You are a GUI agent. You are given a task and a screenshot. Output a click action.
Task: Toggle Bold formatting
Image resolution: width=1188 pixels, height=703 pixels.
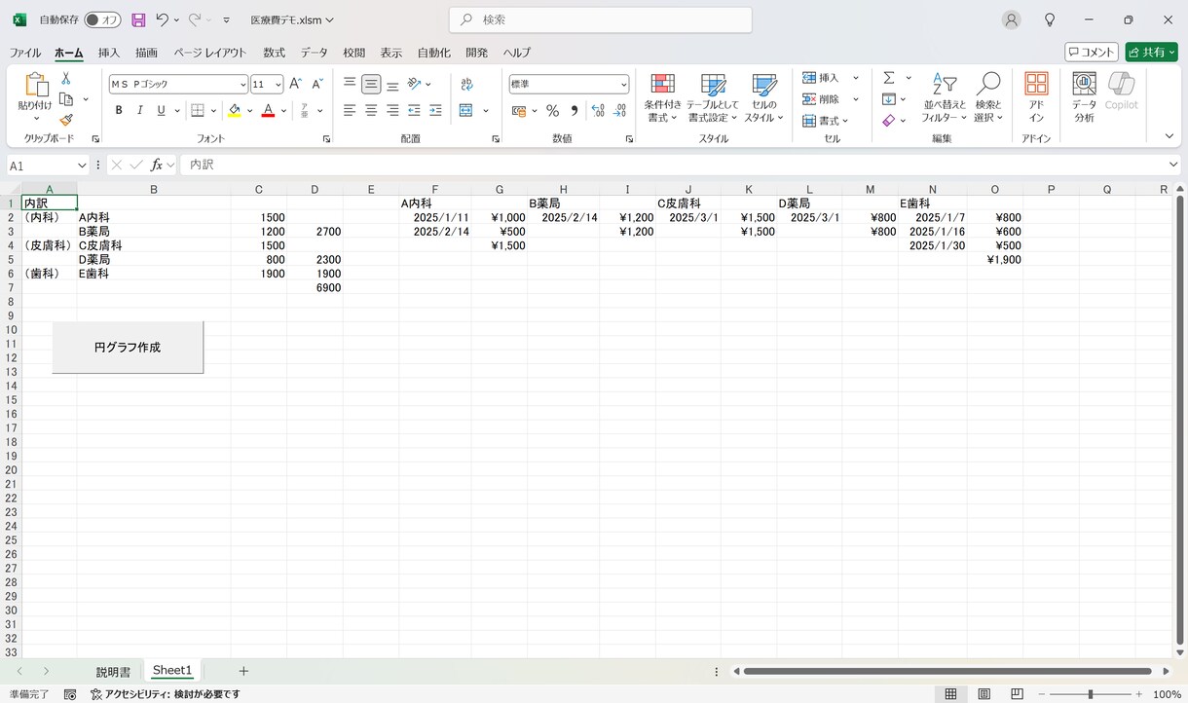pyautogui.click(x=119, y=110)
